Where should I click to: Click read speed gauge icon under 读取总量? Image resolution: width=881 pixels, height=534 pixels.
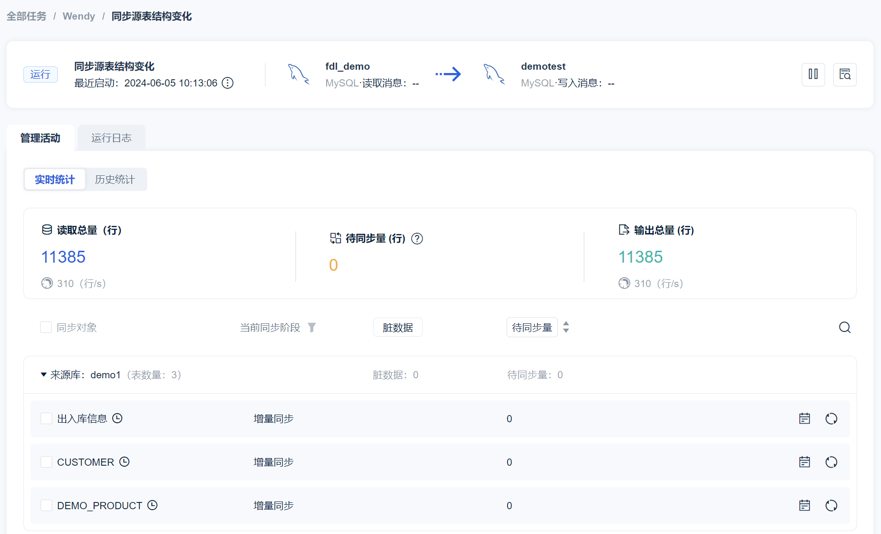coord(47,283)
